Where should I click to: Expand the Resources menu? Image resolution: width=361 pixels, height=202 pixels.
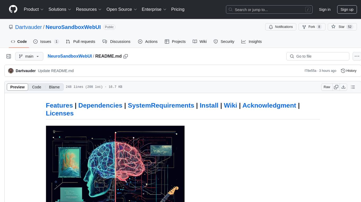(x=89, y=9)
